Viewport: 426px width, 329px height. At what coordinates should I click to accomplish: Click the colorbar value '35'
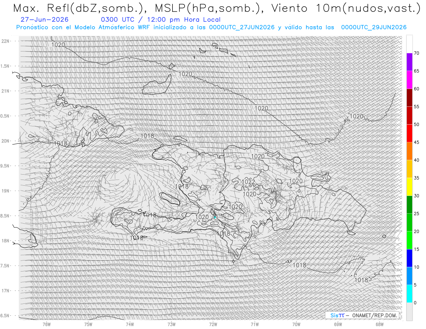tap(417, 178)
